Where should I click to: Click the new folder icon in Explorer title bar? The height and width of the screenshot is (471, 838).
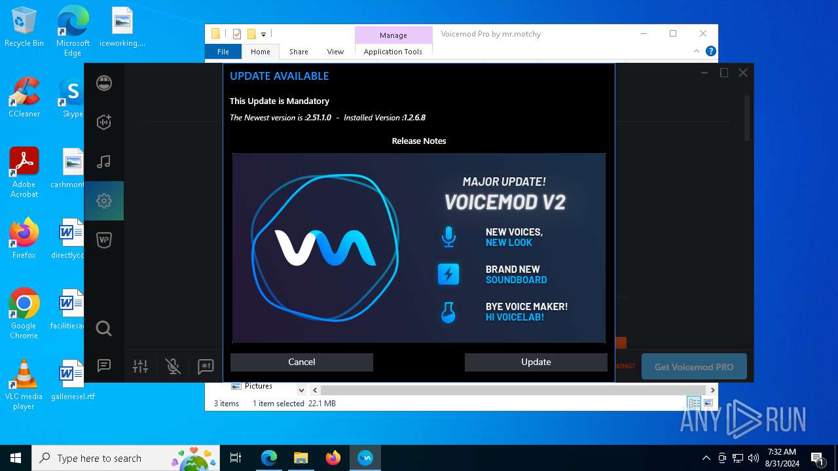tap(251, 34)
